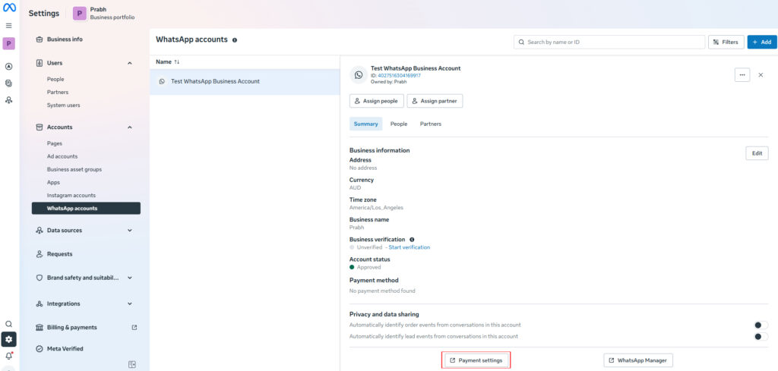Click the settings gear icon

tap(9, 340)
